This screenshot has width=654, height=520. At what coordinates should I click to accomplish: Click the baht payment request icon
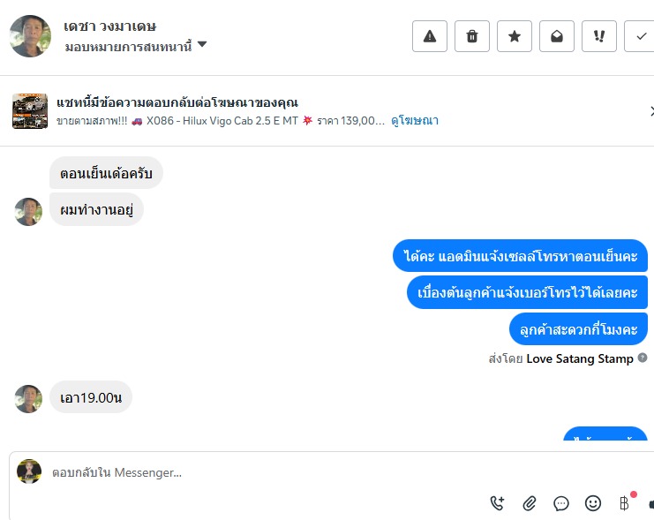pyautogui.click(x=625, y=503)
